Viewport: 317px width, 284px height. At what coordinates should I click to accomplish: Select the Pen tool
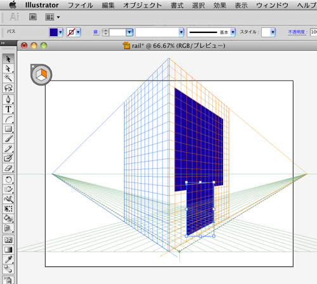(x=8, y=100)
